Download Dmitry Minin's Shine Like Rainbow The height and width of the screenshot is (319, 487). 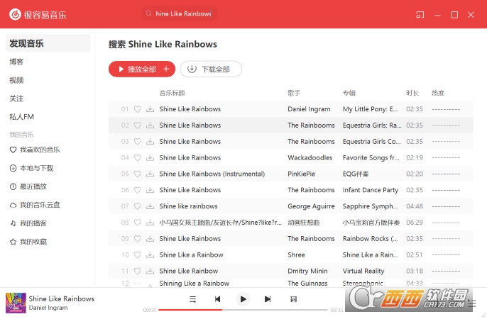[150, 271]
